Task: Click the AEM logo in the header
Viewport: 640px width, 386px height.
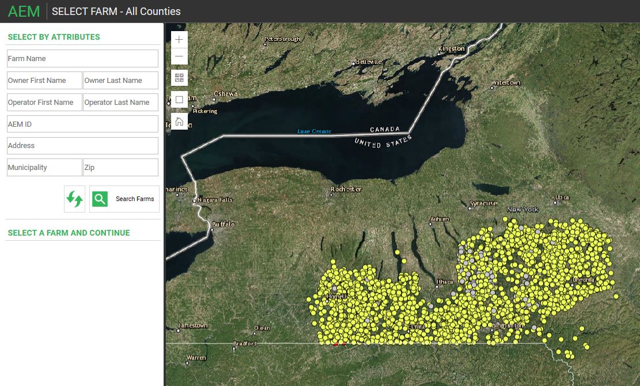Action: pos(24,11)
